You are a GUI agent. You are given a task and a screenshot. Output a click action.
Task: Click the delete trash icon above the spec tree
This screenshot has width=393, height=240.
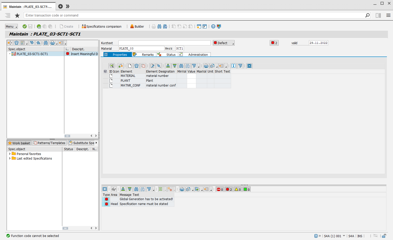(17, 43)
